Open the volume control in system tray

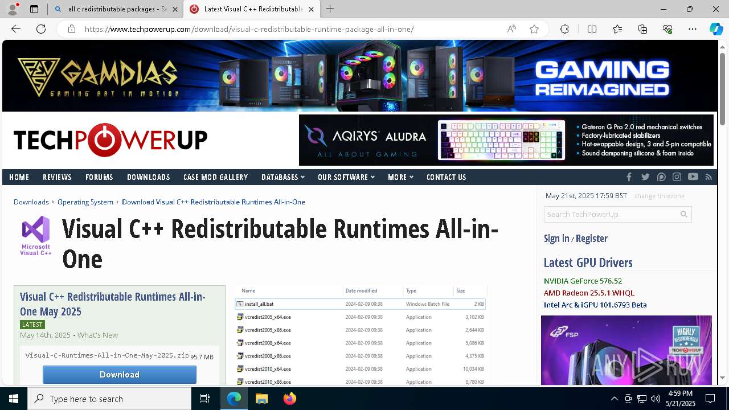(x=656, y=399)
